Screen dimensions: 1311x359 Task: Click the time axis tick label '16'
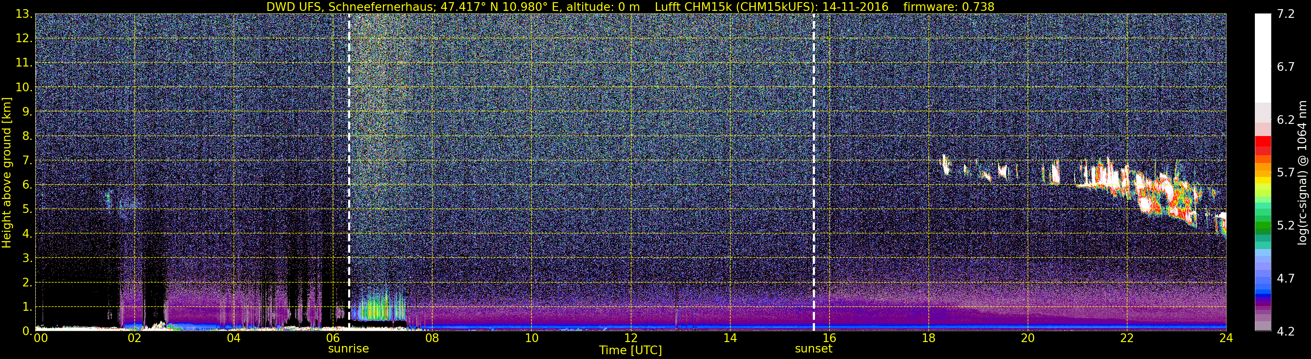(x=829, y=339)
